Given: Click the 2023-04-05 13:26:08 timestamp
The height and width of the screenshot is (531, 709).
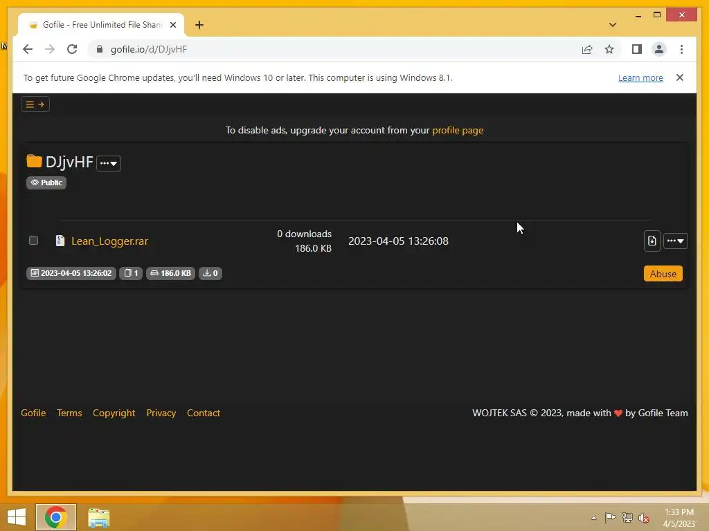Looking at the screenshot, I should (x=398, y=241).
